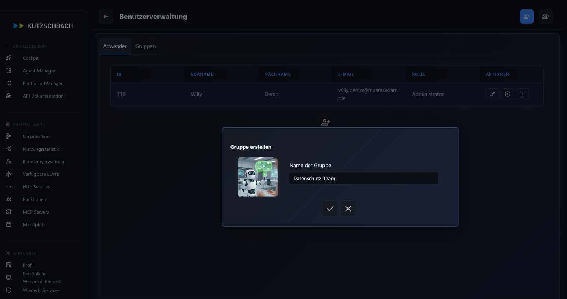
Task: Click the fx Funktionen icon
Action: click(9, 199)
